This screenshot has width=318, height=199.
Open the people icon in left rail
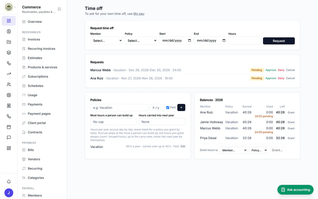pyautogui.click(x=9, y=85)
